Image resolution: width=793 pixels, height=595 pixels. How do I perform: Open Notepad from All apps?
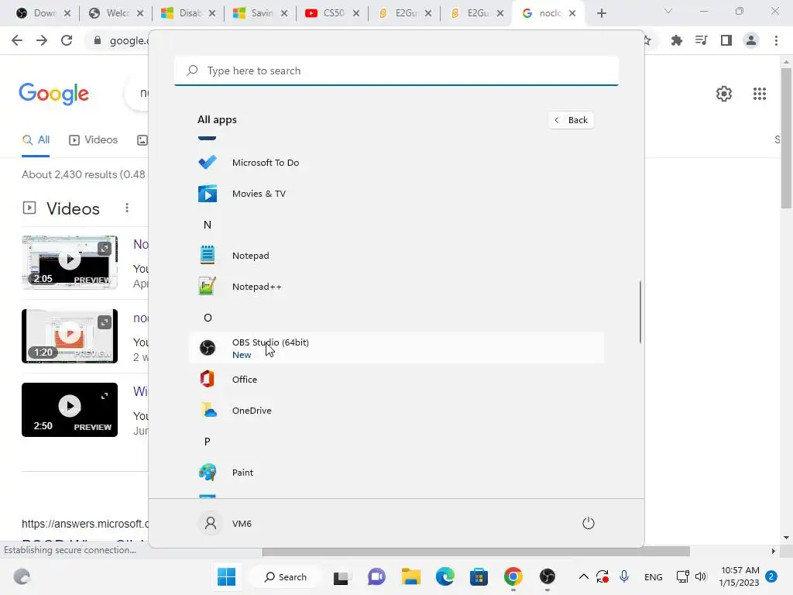[396, 256]
